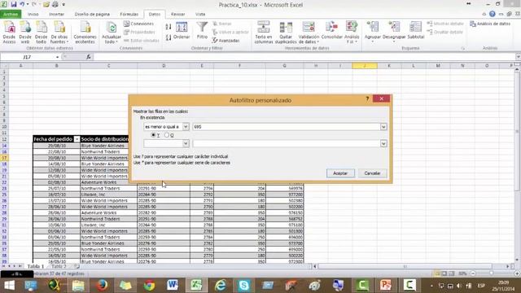Screen dimensions: 521x293
Task: Open the Archivo tab
Action: 11,15
